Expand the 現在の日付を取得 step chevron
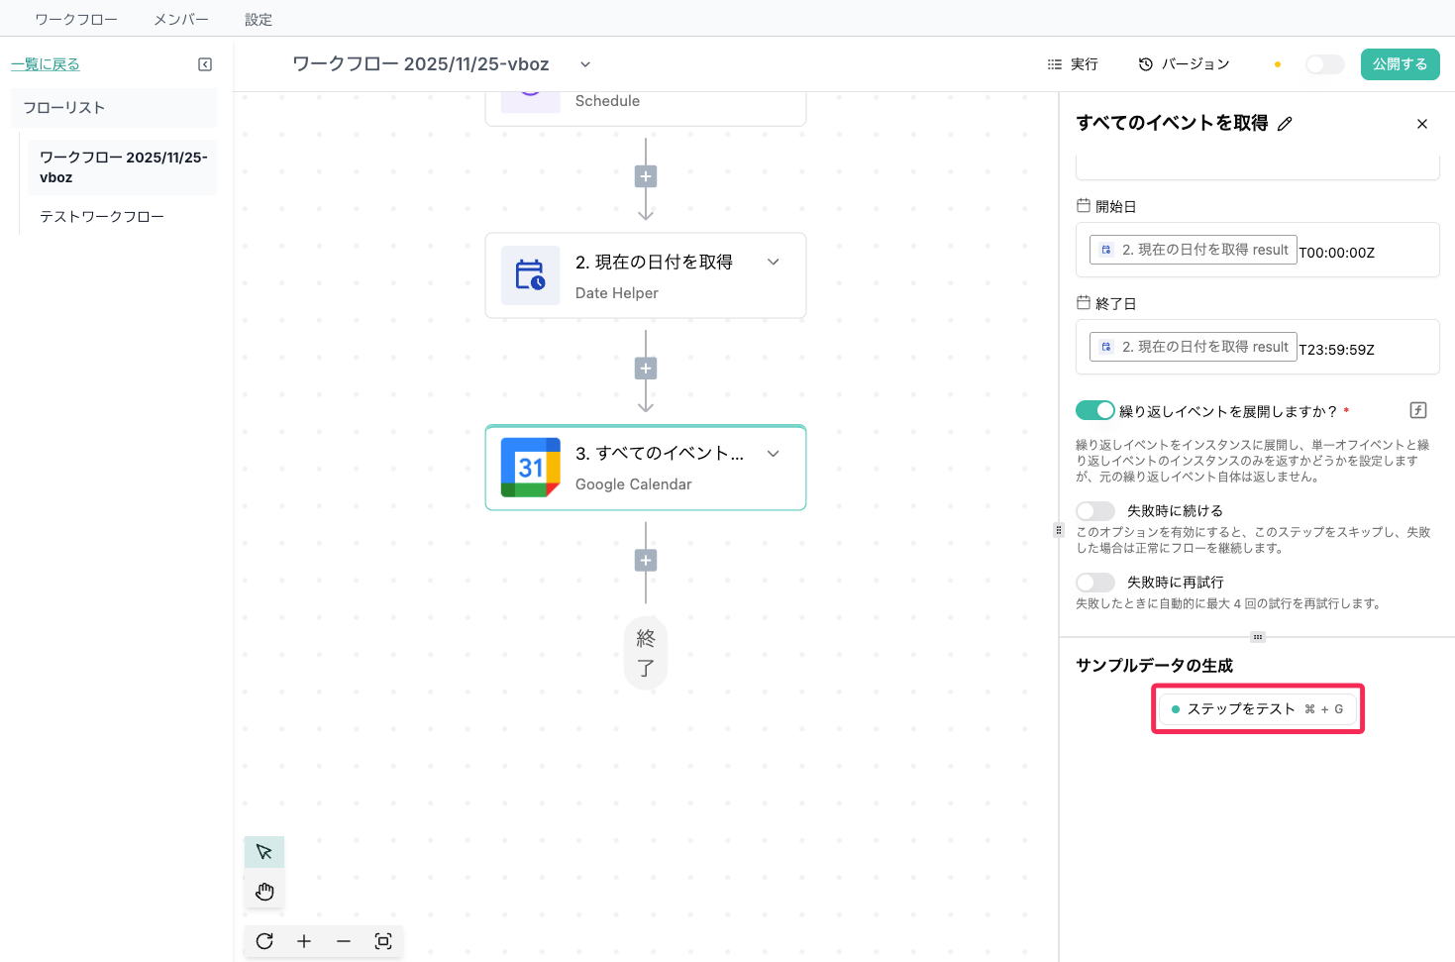Screen dimensions: 1455x962 (x=774, y=262)
